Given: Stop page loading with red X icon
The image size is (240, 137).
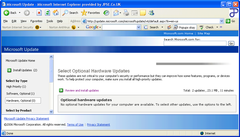Looking at the screenshot, I should [39, 13].
